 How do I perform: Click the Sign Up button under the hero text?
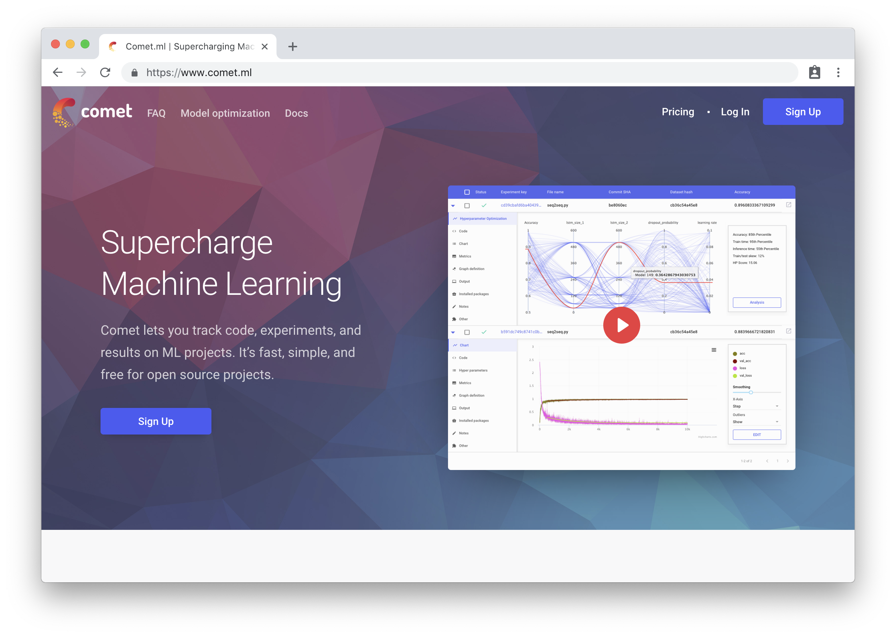pyautogui.click(x=156, y=421)
